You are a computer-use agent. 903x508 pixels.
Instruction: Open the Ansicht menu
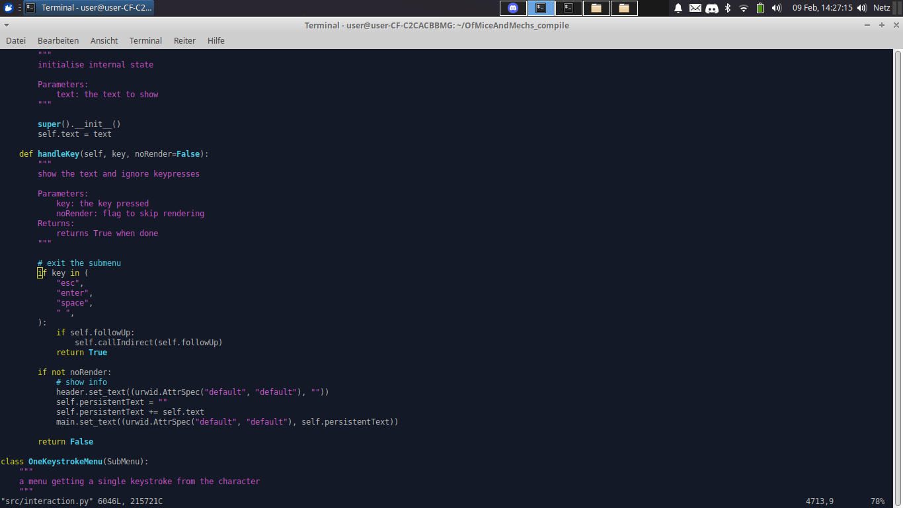(x=104, y=40)
